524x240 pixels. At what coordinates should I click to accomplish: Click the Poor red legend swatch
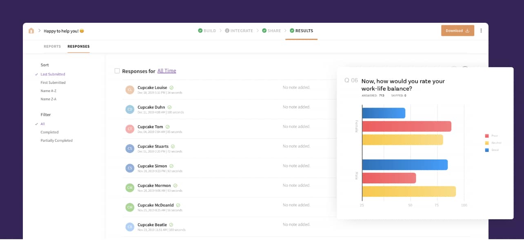(x=487, y=136)
